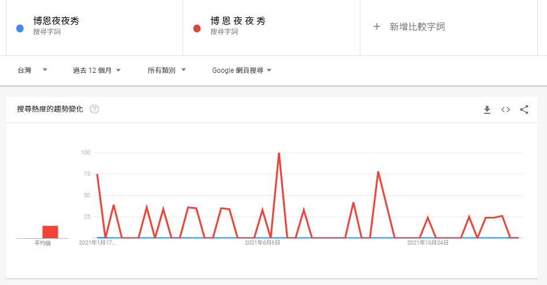This screenshot has height=285, width=547.
Task: Edit the first term 博恩夜夜秀 (blue)
Action: [56, 21]
